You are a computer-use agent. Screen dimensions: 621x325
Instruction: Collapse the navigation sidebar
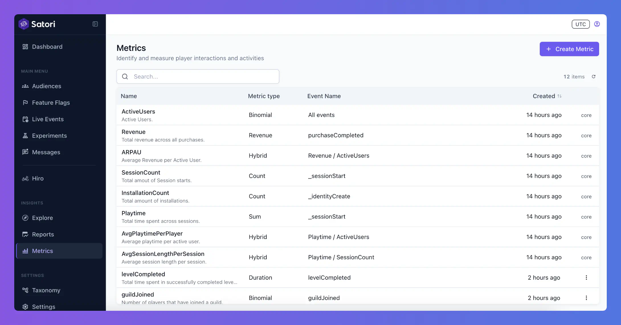[x=95, y=24]
